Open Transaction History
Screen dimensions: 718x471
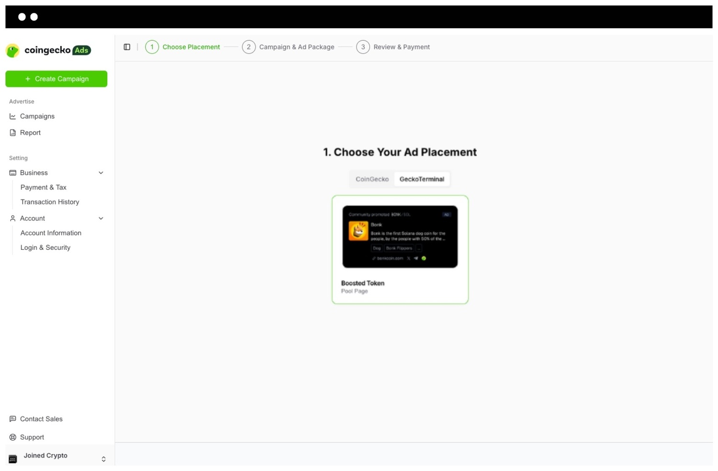pyautogui.click(x=50, y=202)
